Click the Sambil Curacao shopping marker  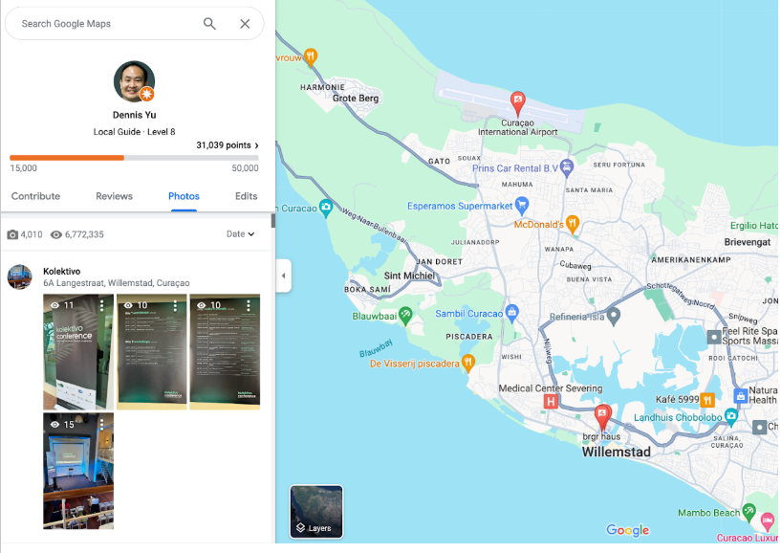511,313
